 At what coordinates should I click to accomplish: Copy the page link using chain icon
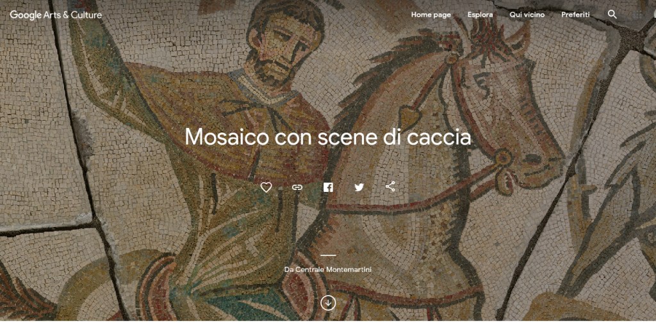tap(297, 187)
